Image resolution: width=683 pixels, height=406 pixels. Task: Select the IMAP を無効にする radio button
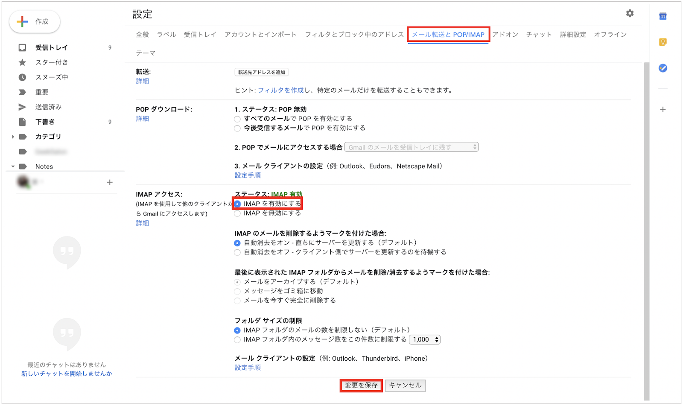click(237, 213)
